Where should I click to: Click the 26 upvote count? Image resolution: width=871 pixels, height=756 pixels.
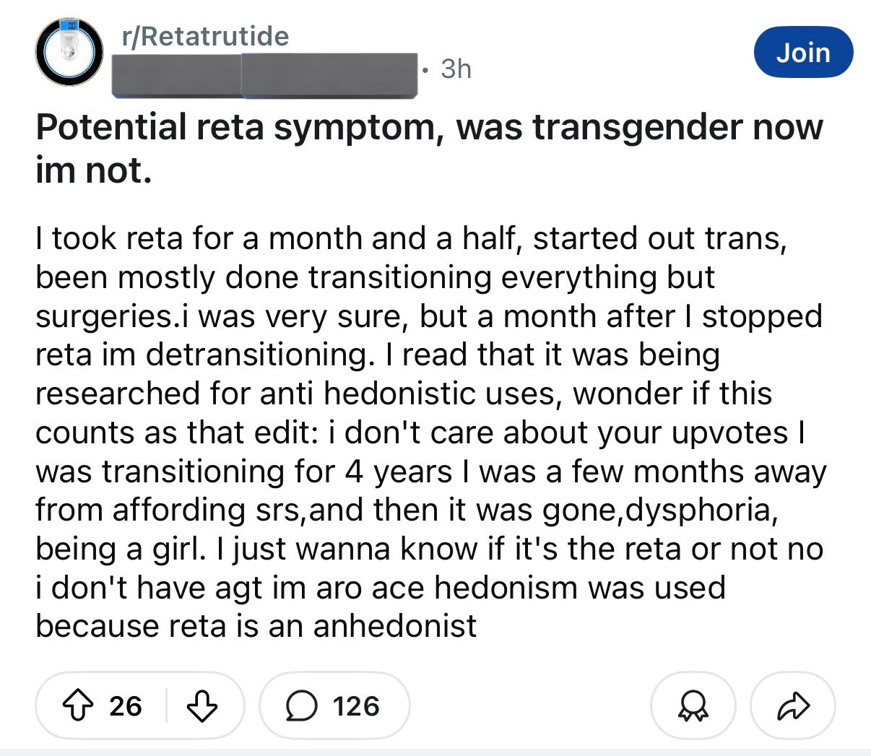(x=126, y=705)
